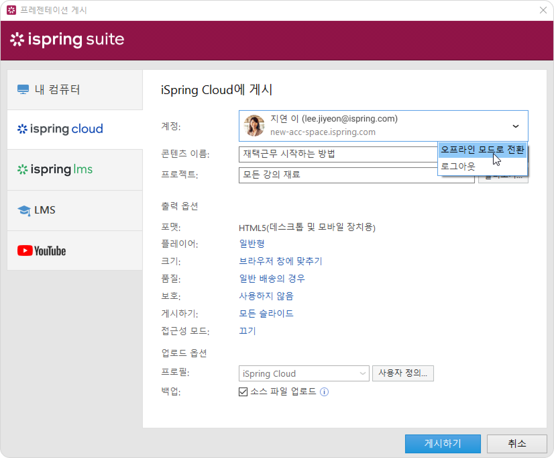
Task: Click the 콘텐츠 이름 text field
Action: coord(335,154)
